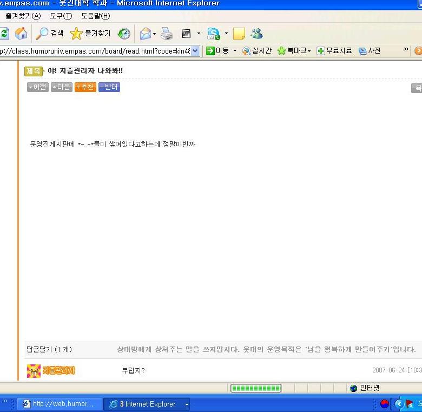The height and width of the screenshot is (412, 422).
Task: Open the grouped Internet Explorer taskbar dropdown
Action: [x=187, y=404]
